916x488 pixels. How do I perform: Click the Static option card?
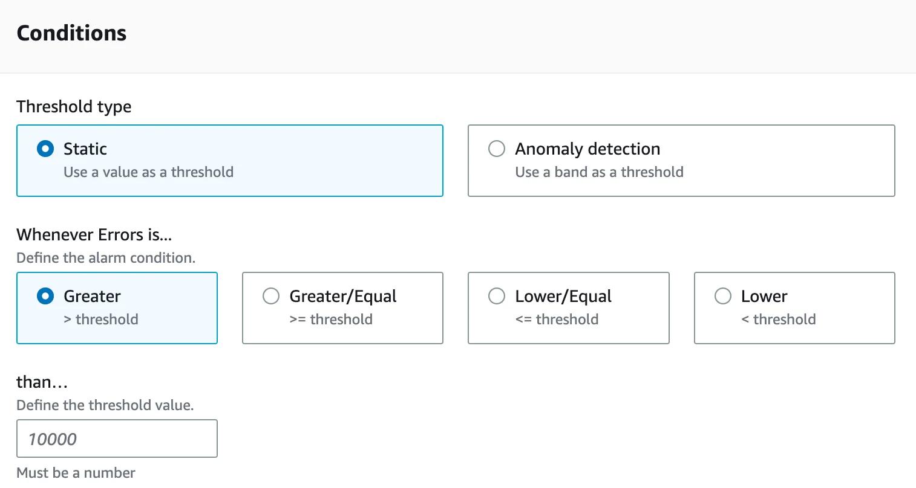230,160
